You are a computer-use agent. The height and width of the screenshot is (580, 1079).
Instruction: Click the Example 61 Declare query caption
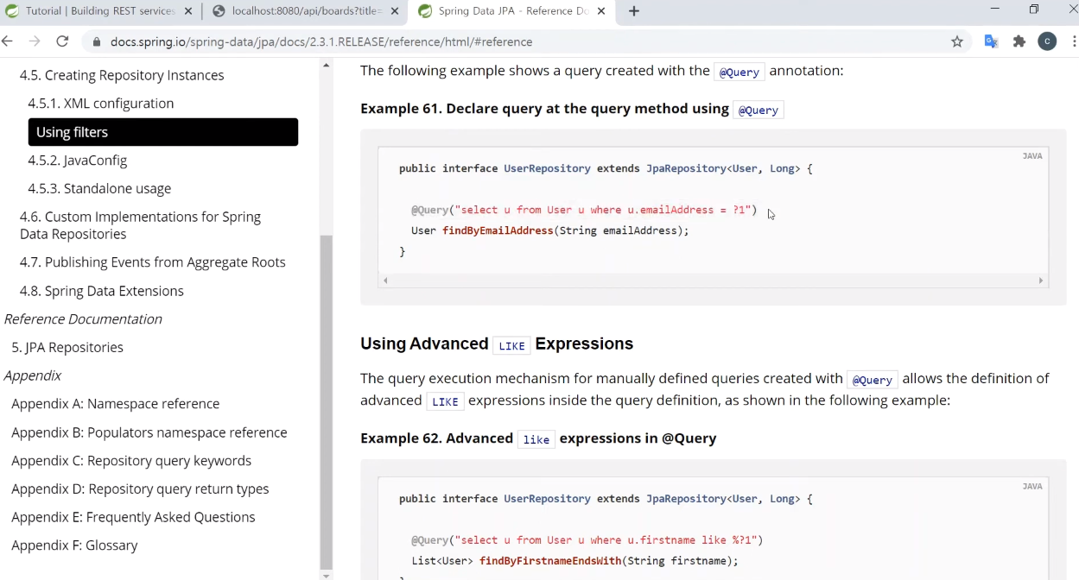pos(572,109)
